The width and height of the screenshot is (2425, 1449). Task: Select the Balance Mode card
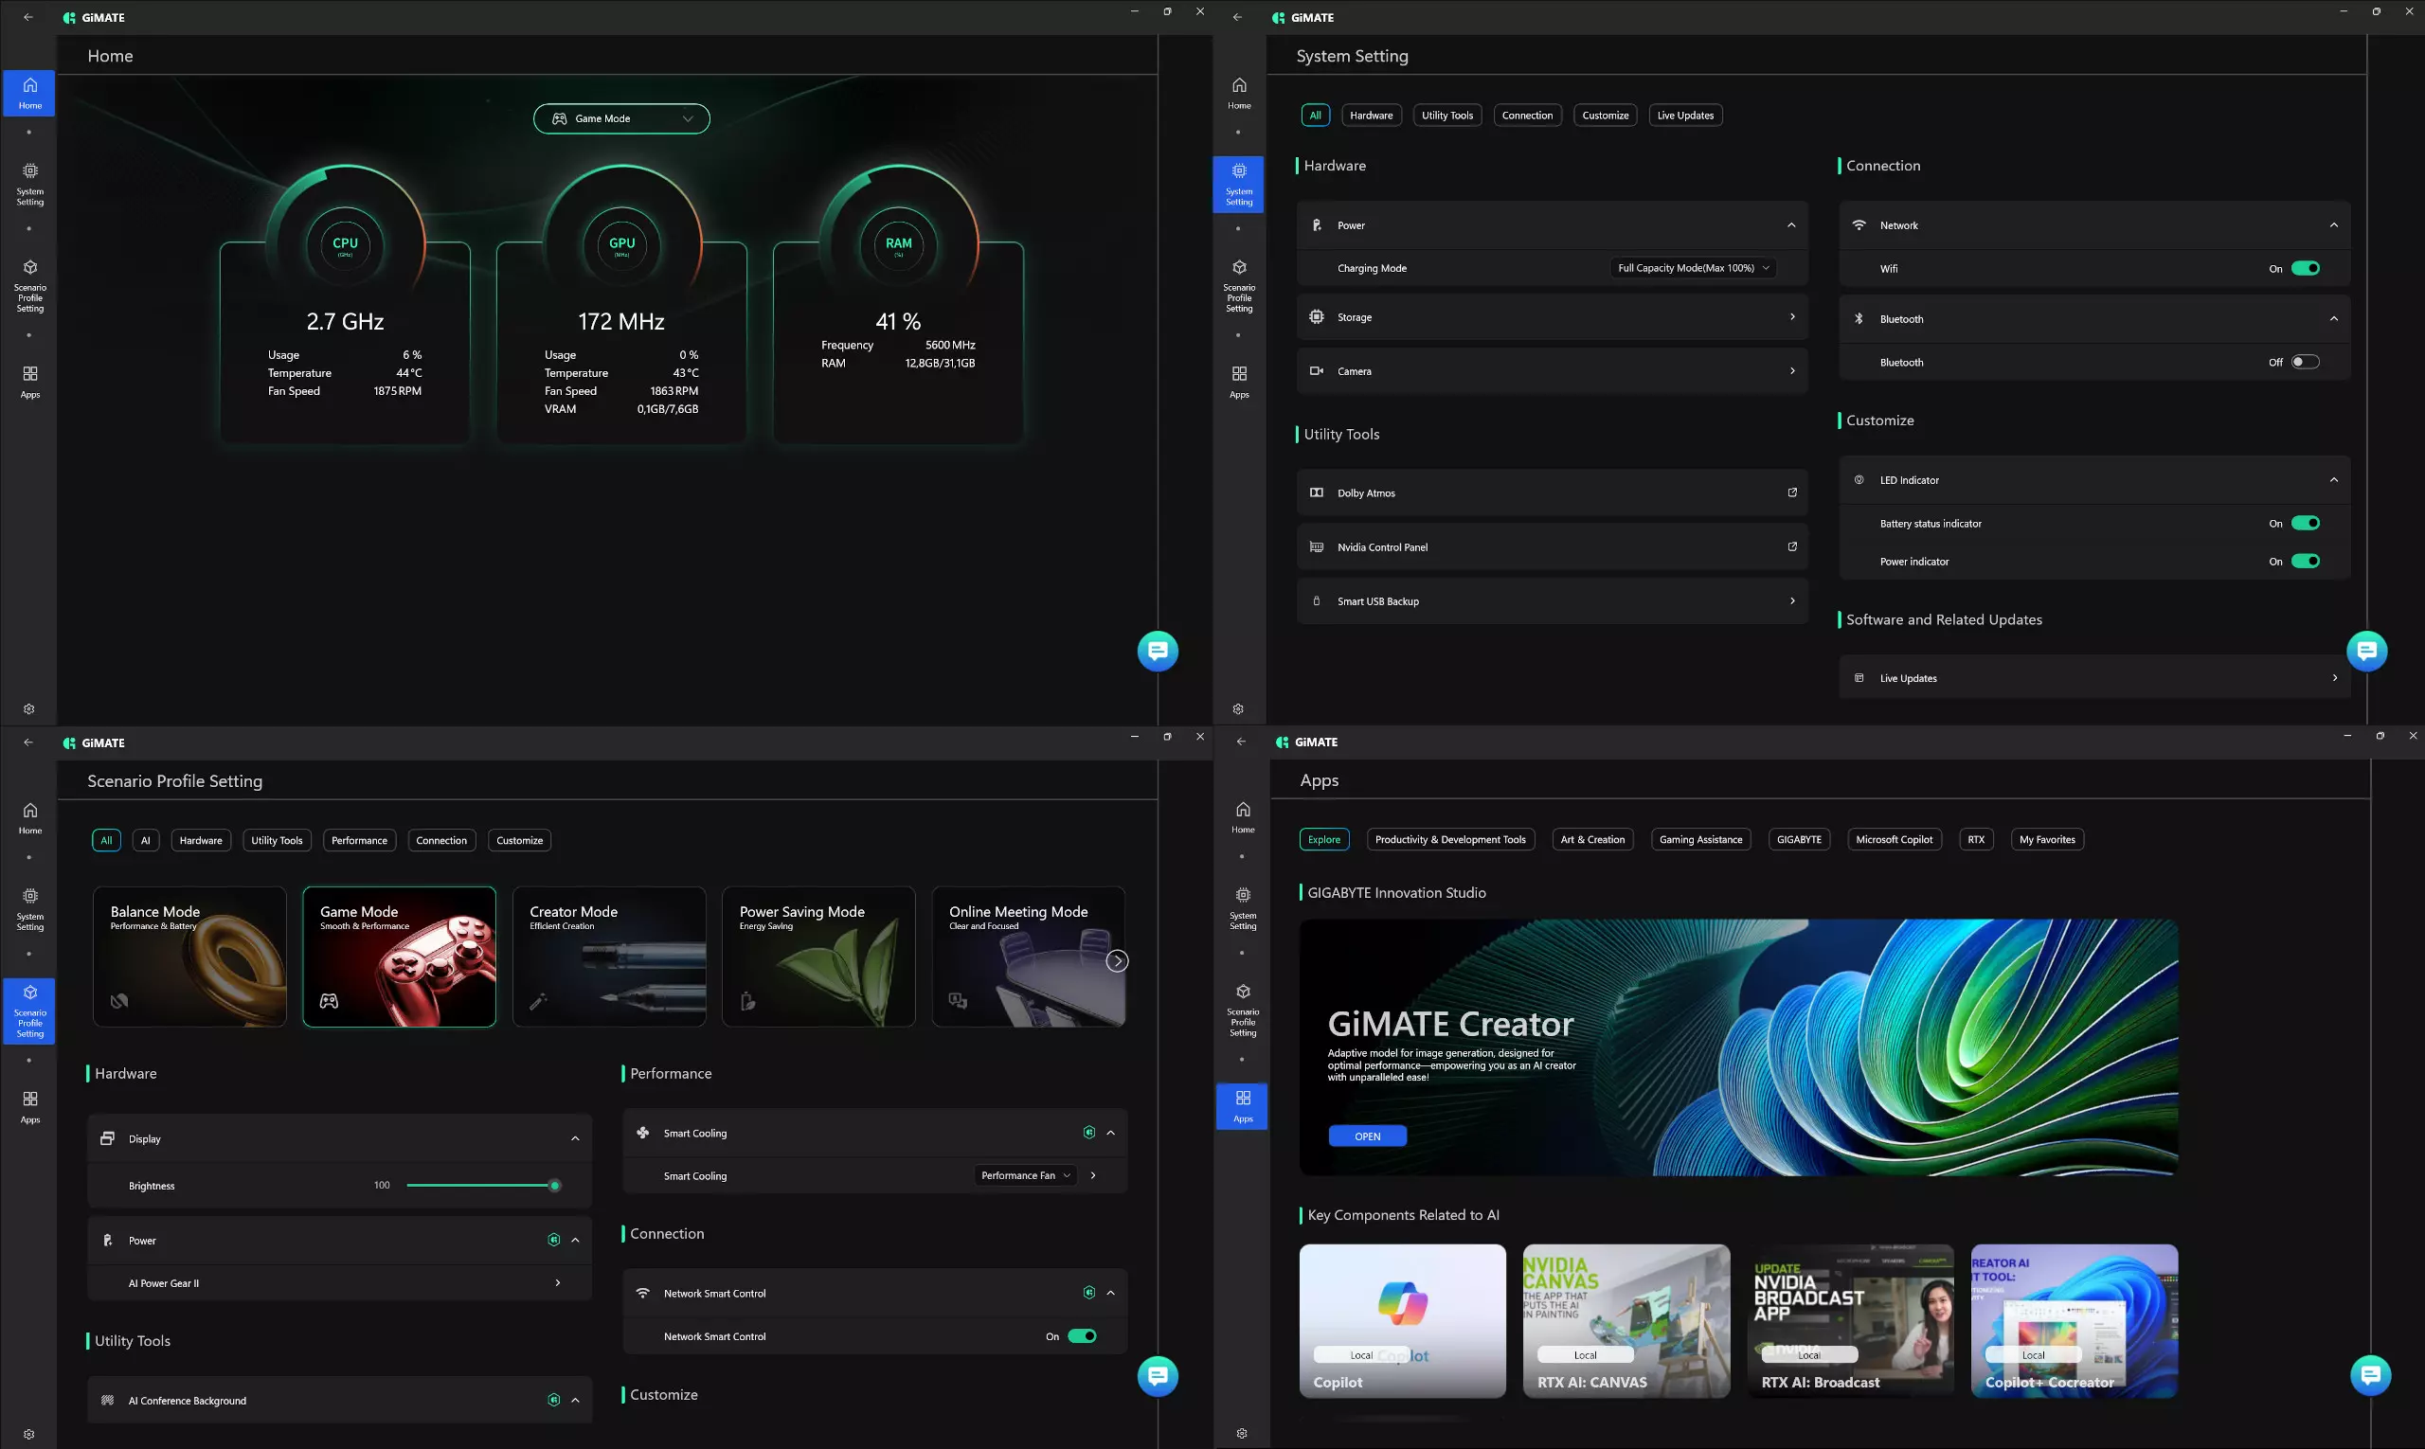(189, 957)
